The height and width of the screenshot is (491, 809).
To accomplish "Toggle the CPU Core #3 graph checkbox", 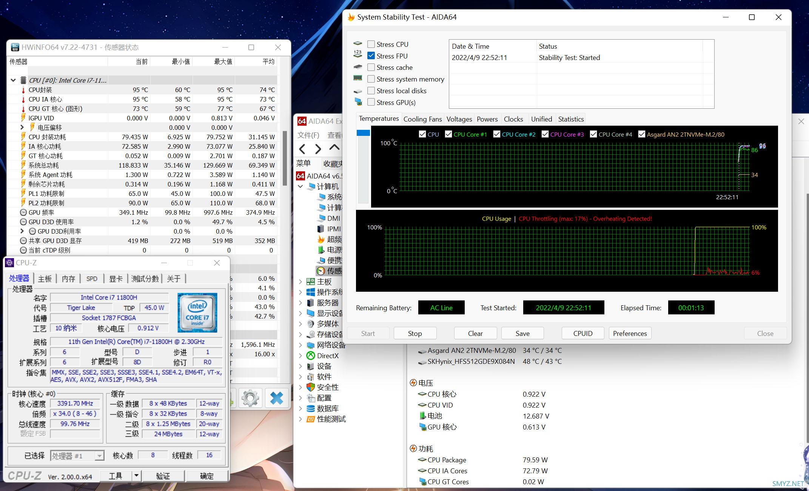I will (545, 134).
